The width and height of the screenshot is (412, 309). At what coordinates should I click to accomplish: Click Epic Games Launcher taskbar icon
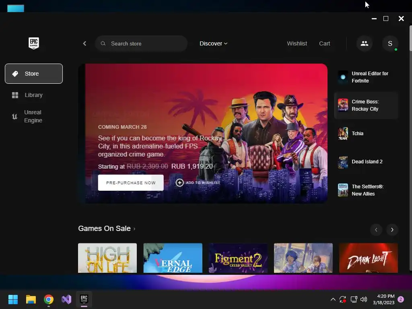pos(84,299)
